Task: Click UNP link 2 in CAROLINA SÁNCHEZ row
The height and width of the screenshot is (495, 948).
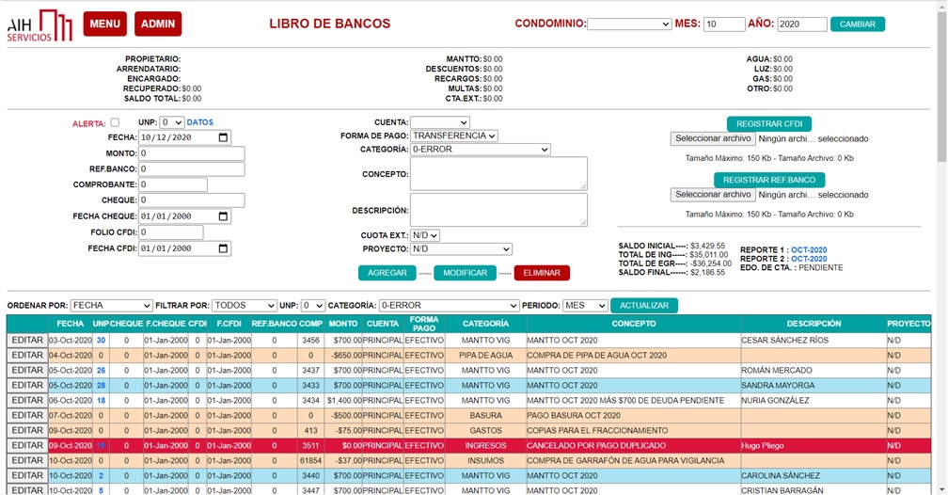Action: pos(101,475)
